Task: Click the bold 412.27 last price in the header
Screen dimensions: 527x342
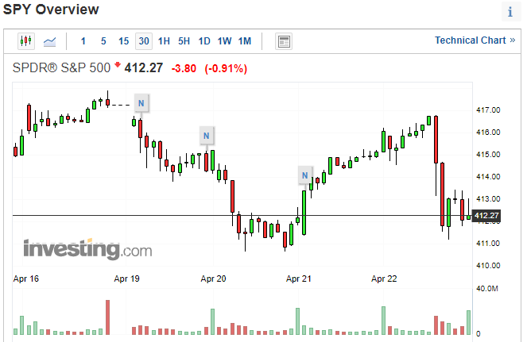Action: coord(144,67)
